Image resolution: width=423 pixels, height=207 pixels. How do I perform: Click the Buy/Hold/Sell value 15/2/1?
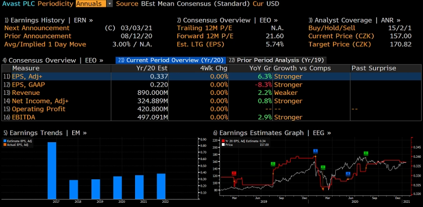pos(400,28)
